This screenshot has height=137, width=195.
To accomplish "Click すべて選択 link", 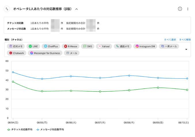I will tap(170, 40).
